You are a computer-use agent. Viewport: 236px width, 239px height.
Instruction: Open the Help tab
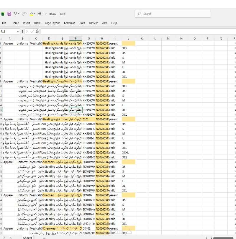coord(114,23)
